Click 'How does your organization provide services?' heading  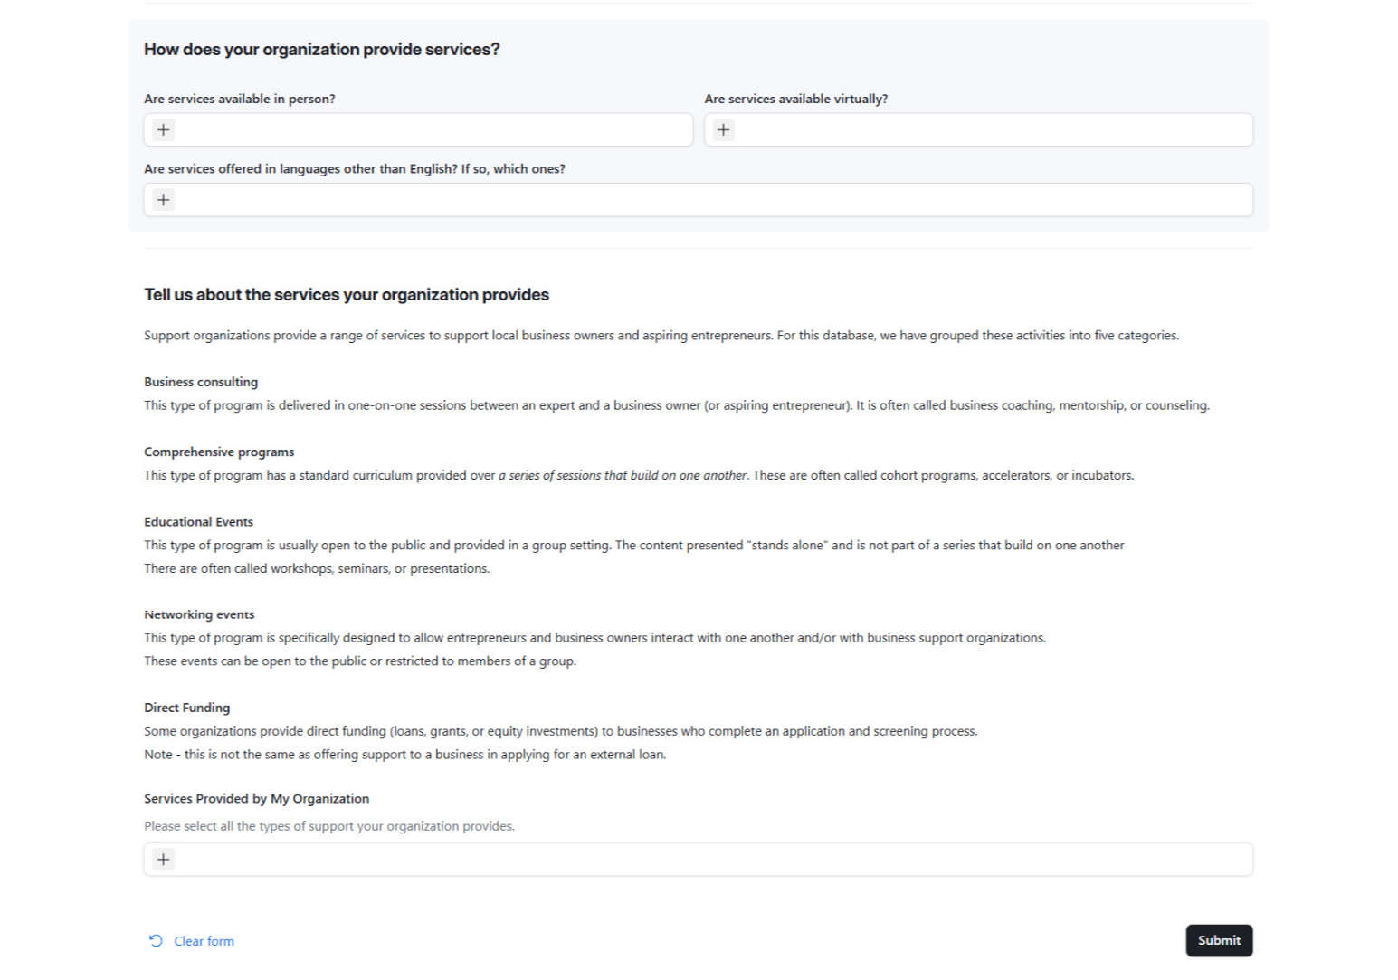coord(321,50)
